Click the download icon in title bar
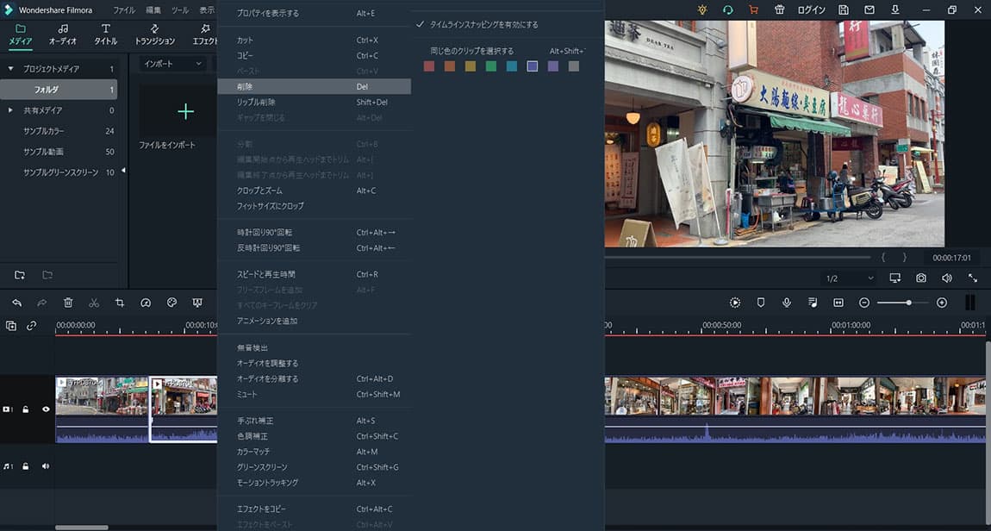 click(x=895, y=10)
